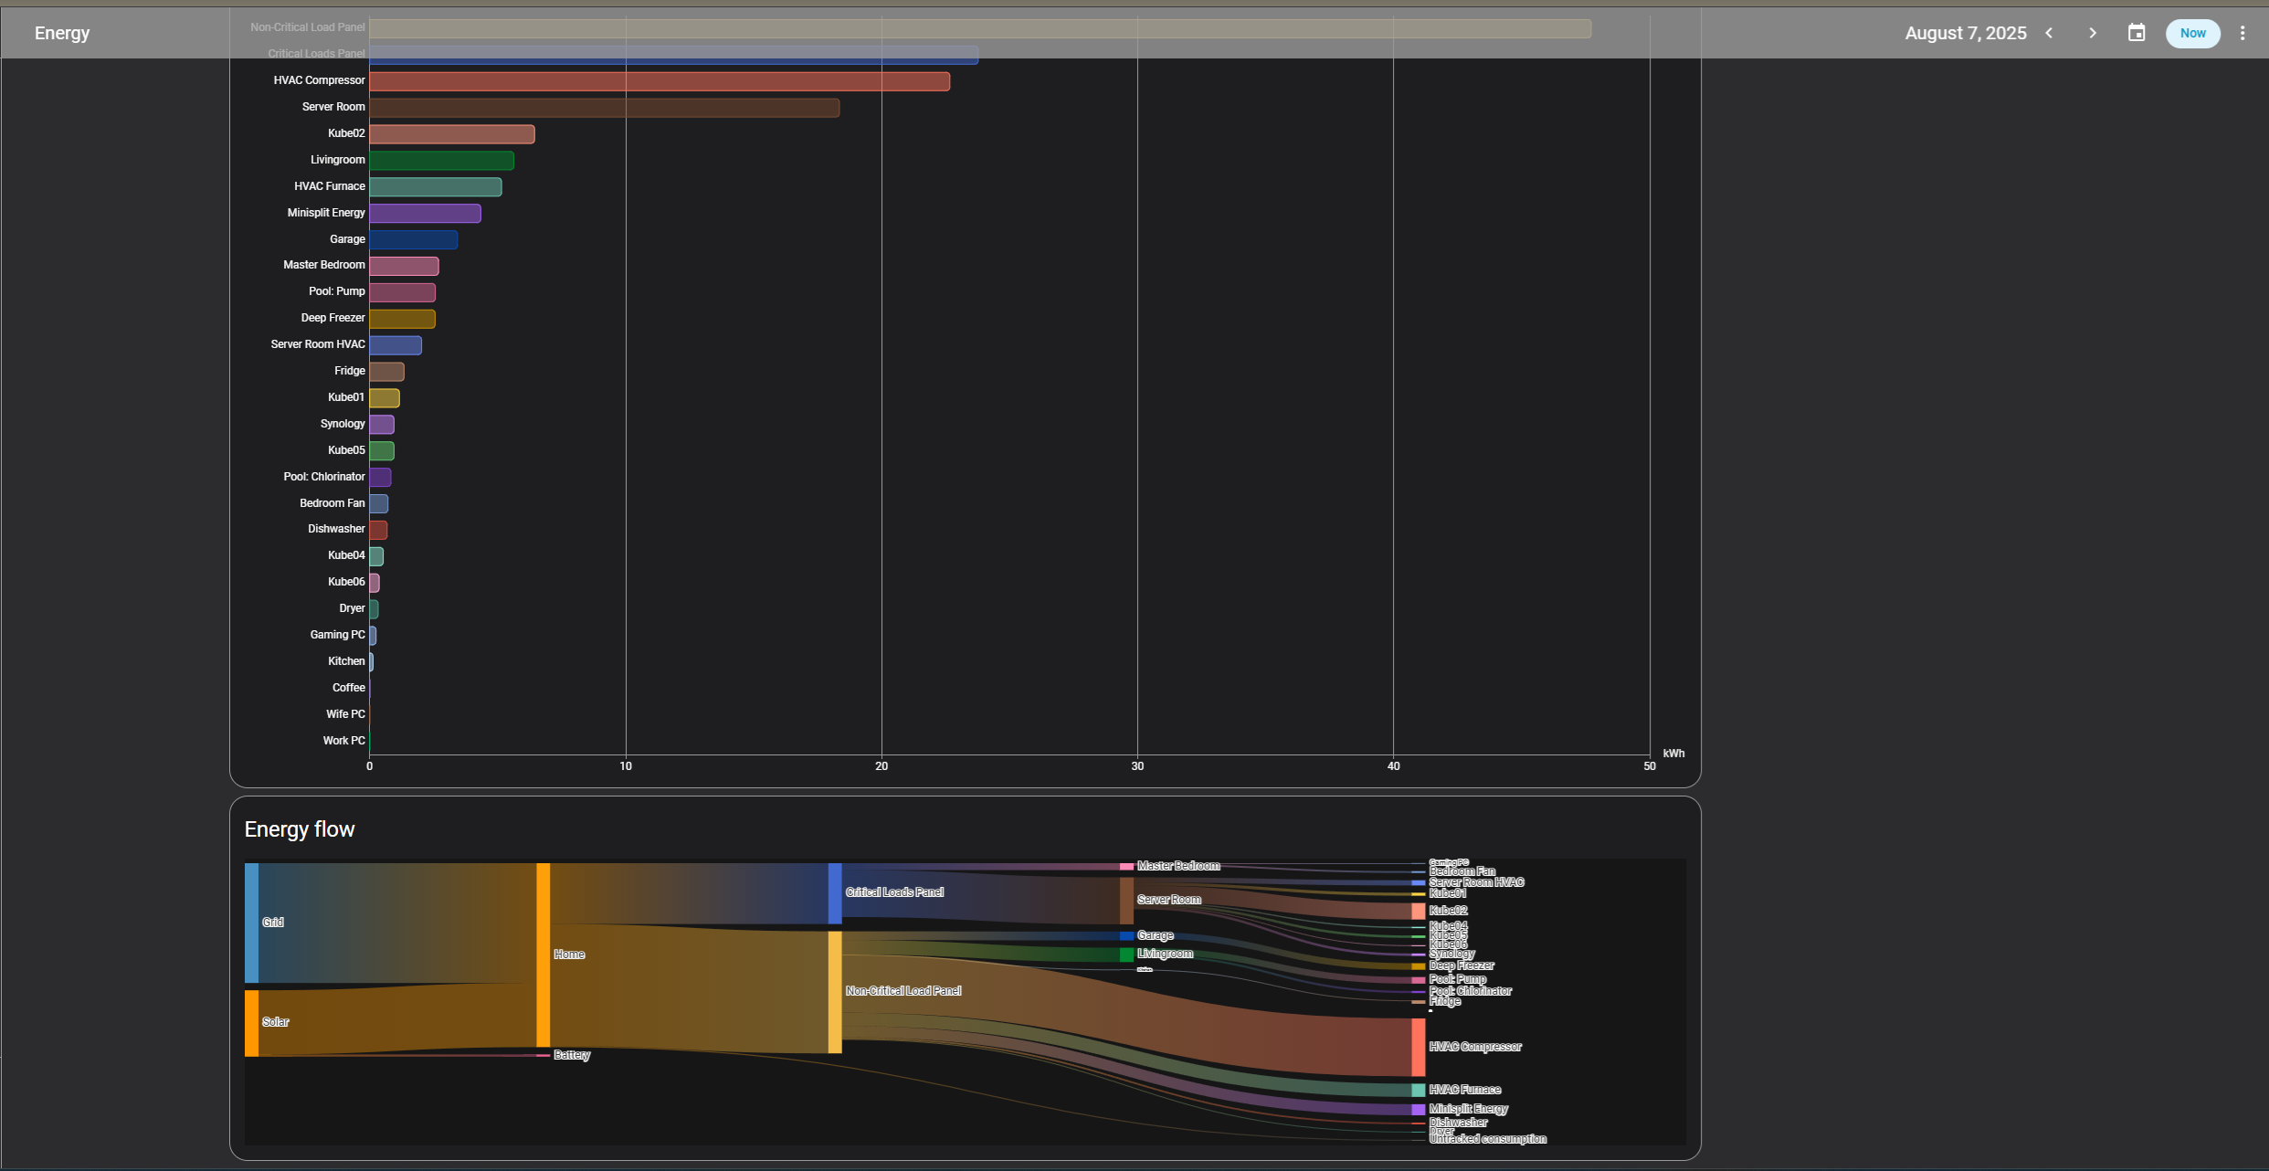
Task: Click Master Bedroom node in Sankey
Action: pyautogui.click(x=1126, y=866)
